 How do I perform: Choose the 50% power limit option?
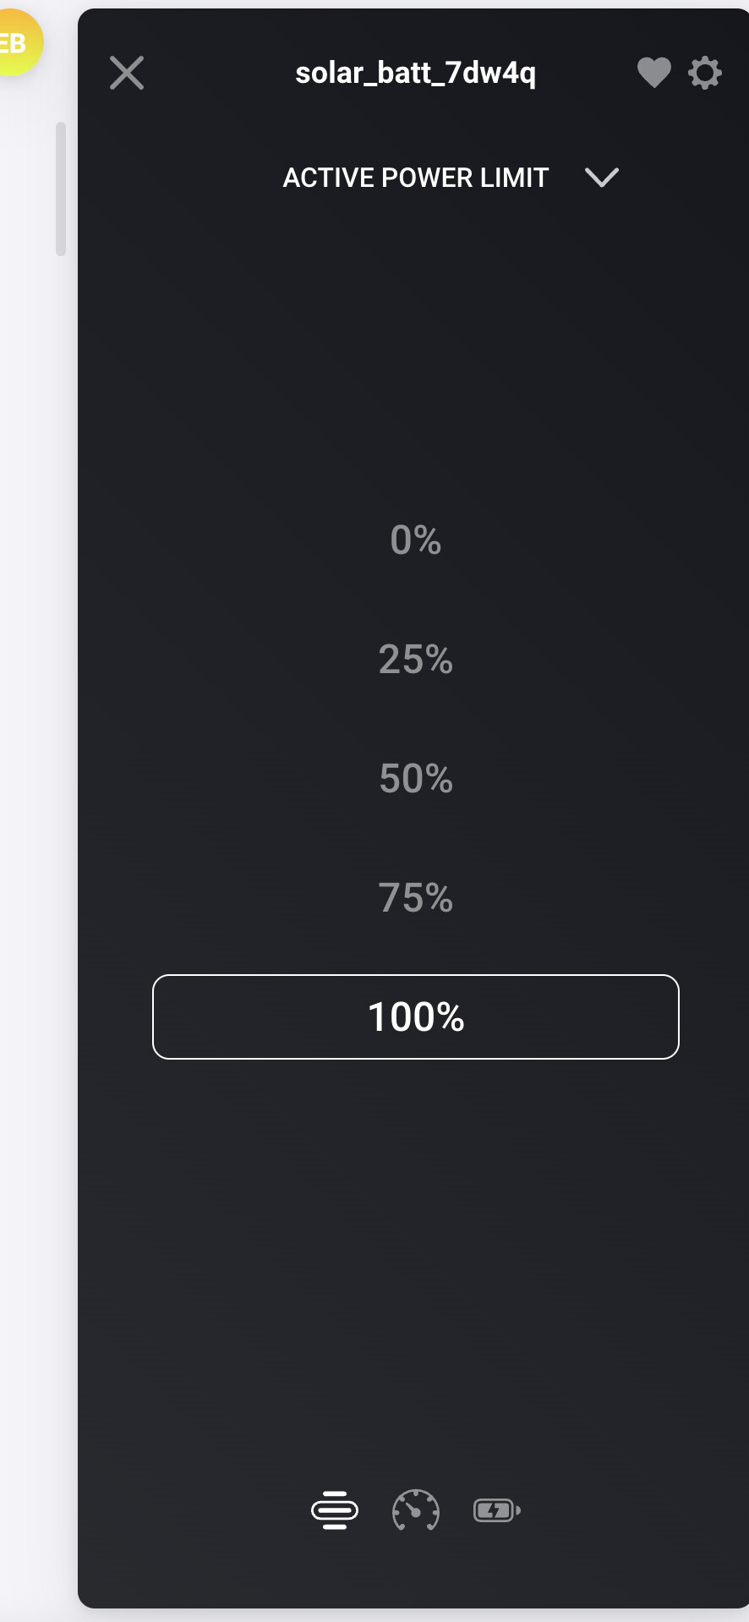coord(415,778)
